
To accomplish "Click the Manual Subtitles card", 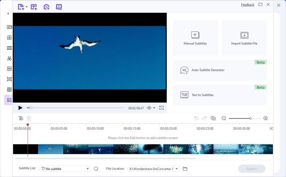I will (195, 38).
